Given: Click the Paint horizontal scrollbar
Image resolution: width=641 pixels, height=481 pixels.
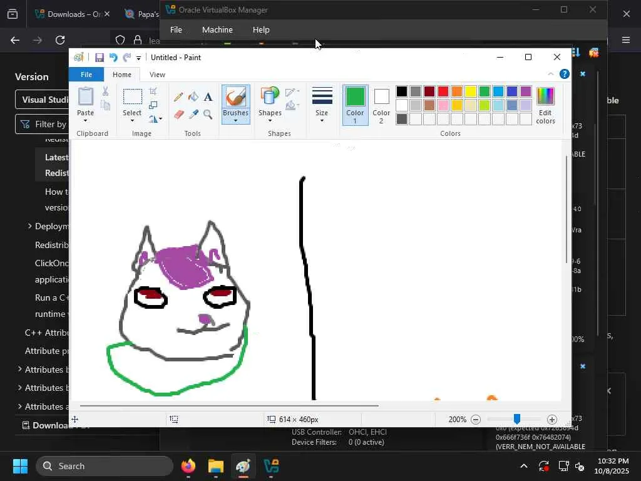Looking at the screenshot, I should click(x=229, y=406).
